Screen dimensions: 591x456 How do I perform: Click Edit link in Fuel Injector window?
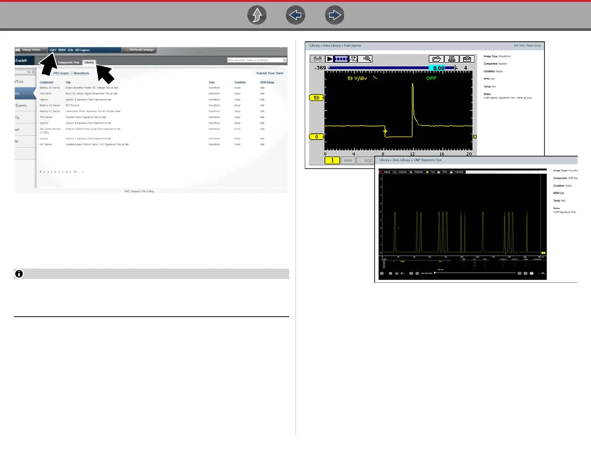(x=516, y=45)
